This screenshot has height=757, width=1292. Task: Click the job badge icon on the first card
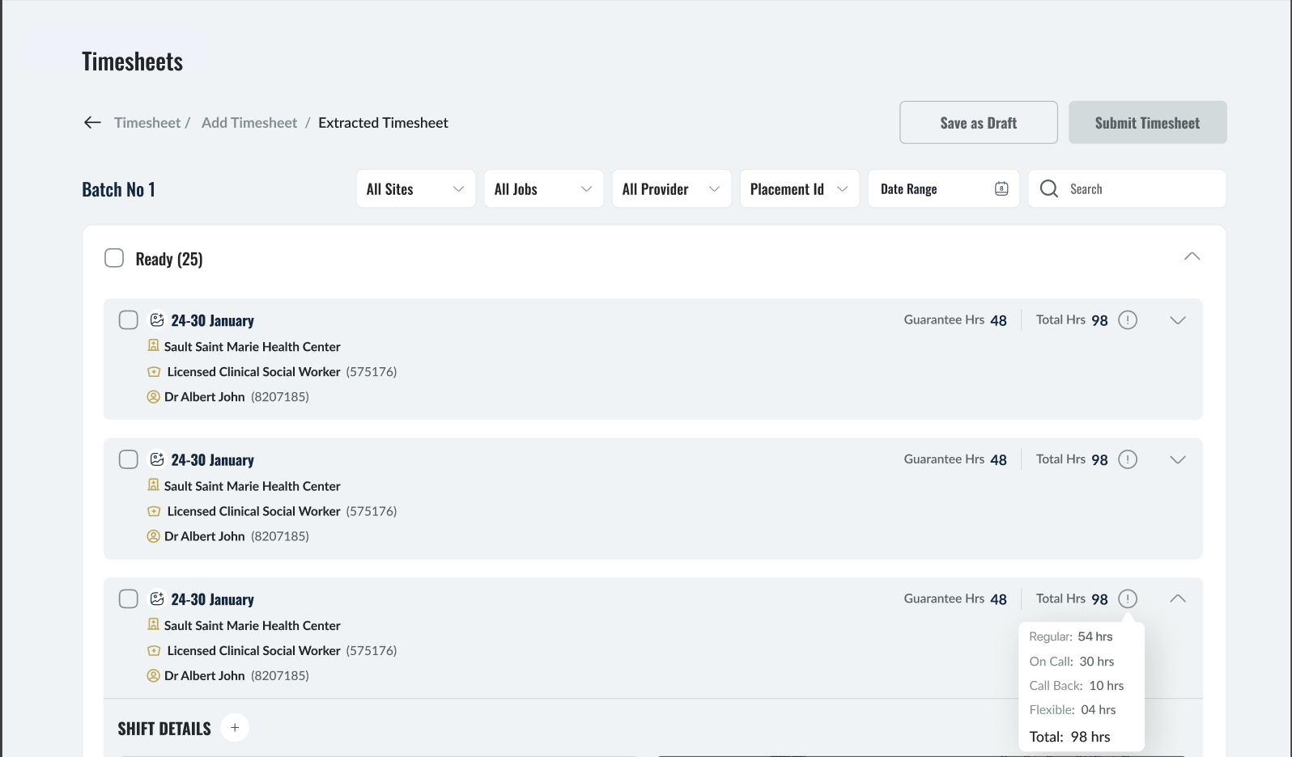[154, 372]
